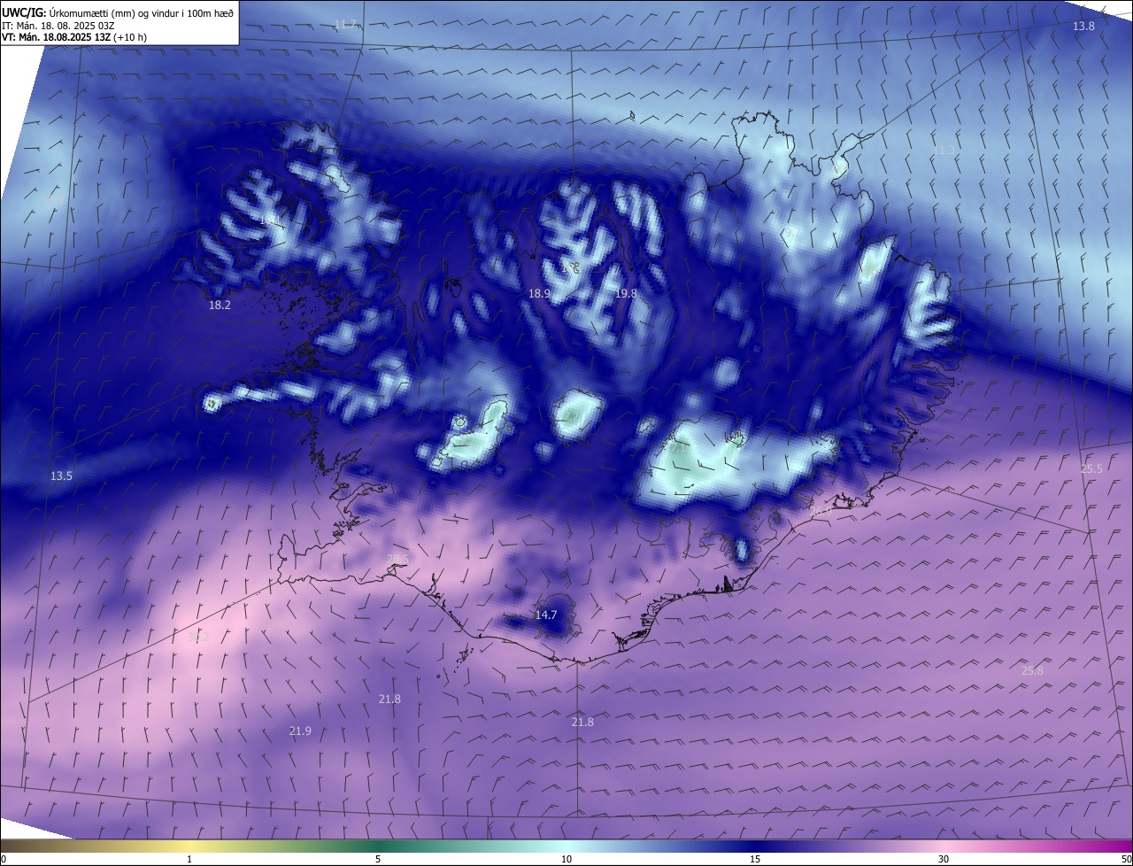Select the 11.7 value label
Image resolution: width=1133 pixels, height=866 pixels.
point(345,24)
